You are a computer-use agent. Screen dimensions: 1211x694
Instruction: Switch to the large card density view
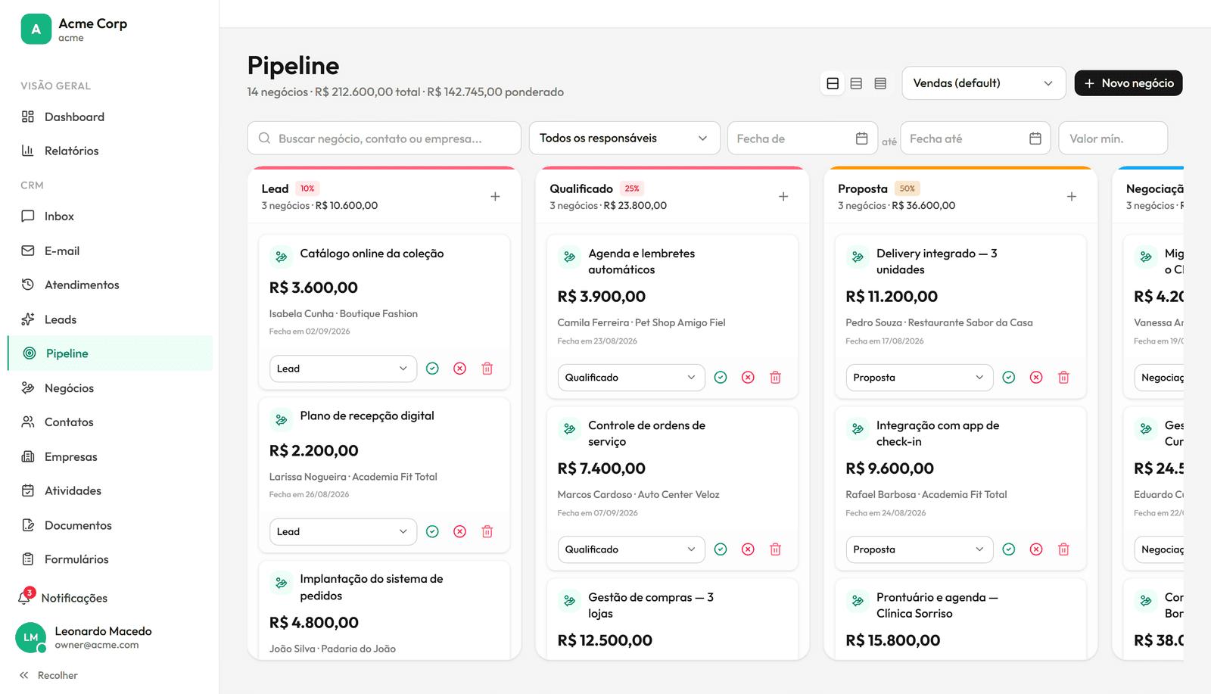point(833,83)
